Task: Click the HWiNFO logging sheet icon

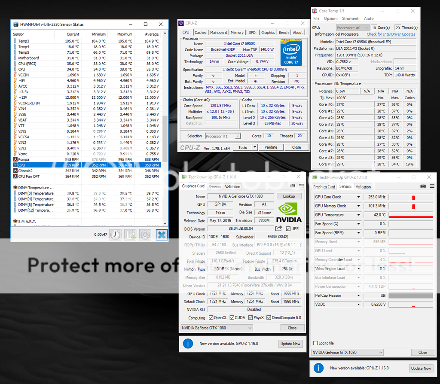Action: [x=130, y=235]
